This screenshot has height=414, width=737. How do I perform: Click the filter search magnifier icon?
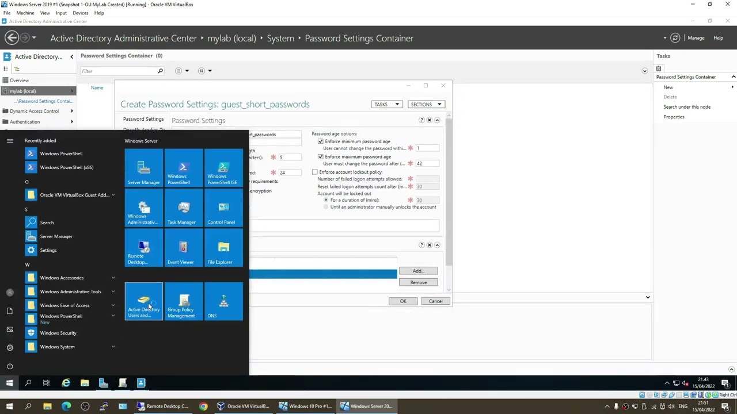point(161,71)
